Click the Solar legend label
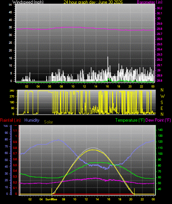This screenshot has height=204, width=172. (x=48, y=122)
